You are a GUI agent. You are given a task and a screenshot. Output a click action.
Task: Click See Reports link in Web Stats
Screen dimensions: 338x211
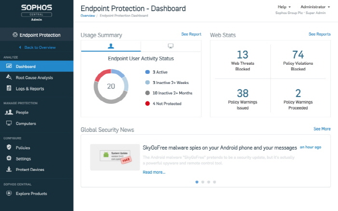[x=320, y=34]
